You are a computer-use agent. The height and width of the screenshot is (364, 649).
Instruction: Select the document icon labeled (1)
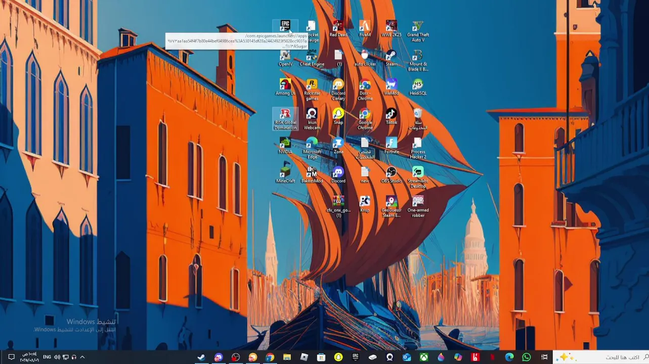click(x=338, y=58)
